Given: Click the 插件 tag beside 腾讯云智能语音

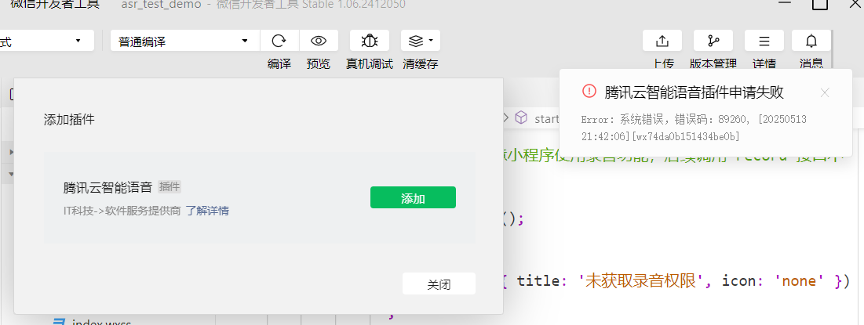Looking at the screenshot, I should [x=170, y=187].
